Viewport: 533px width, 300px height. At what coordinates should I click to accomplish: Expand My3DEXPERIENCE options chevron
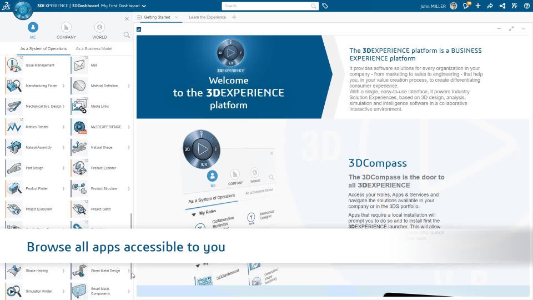click(129, 127)
